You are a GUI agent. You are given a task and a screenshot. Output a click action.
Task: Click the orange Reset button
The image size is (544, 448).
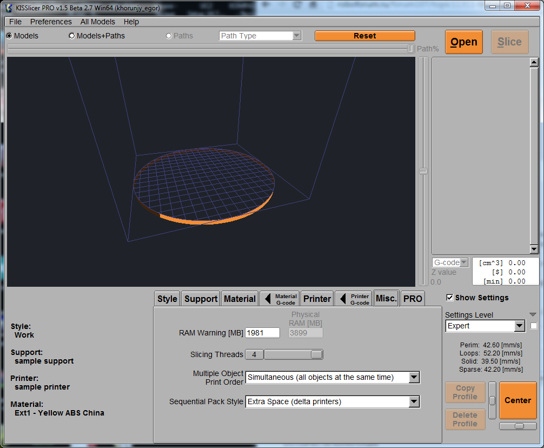364,36
